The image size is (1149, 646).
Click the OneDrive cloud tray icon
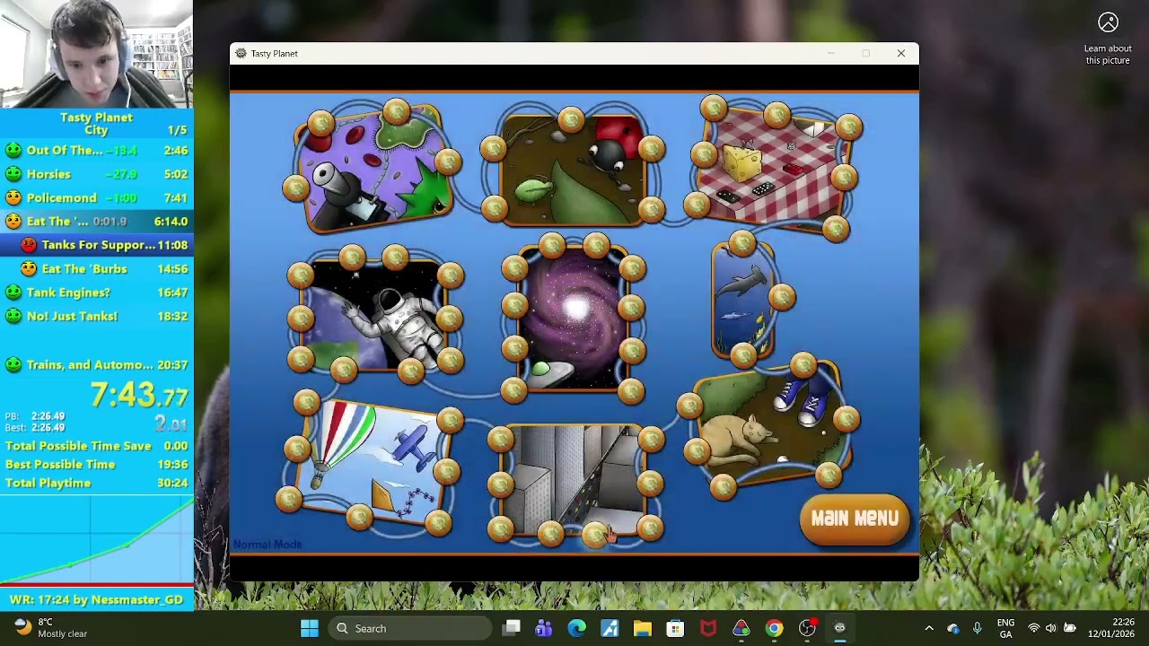pyautogui.click(x=953, y=628)
